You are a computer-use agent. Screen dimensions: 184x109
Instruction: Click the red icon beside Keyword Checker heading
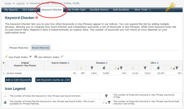click(x=37, y=18)
